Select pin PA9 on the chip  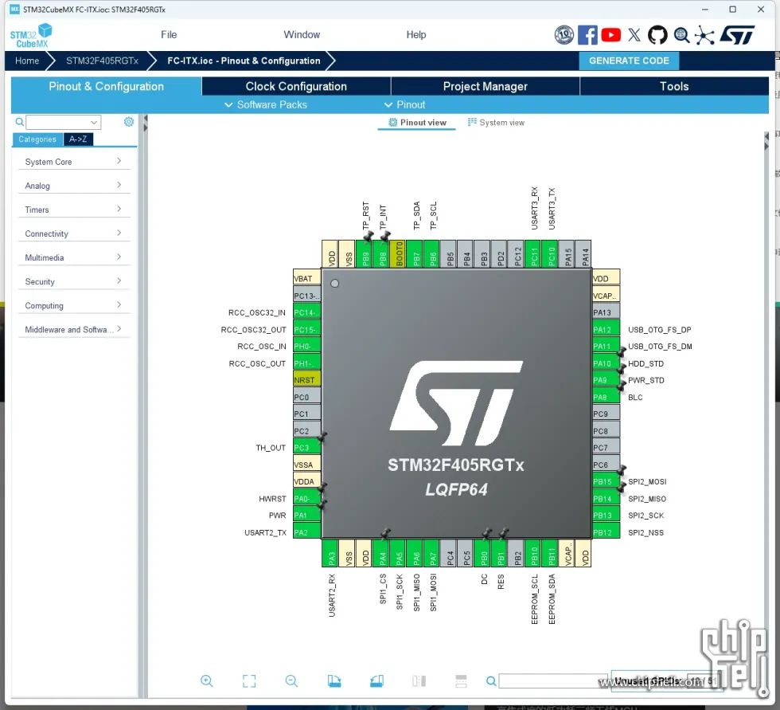606,380
